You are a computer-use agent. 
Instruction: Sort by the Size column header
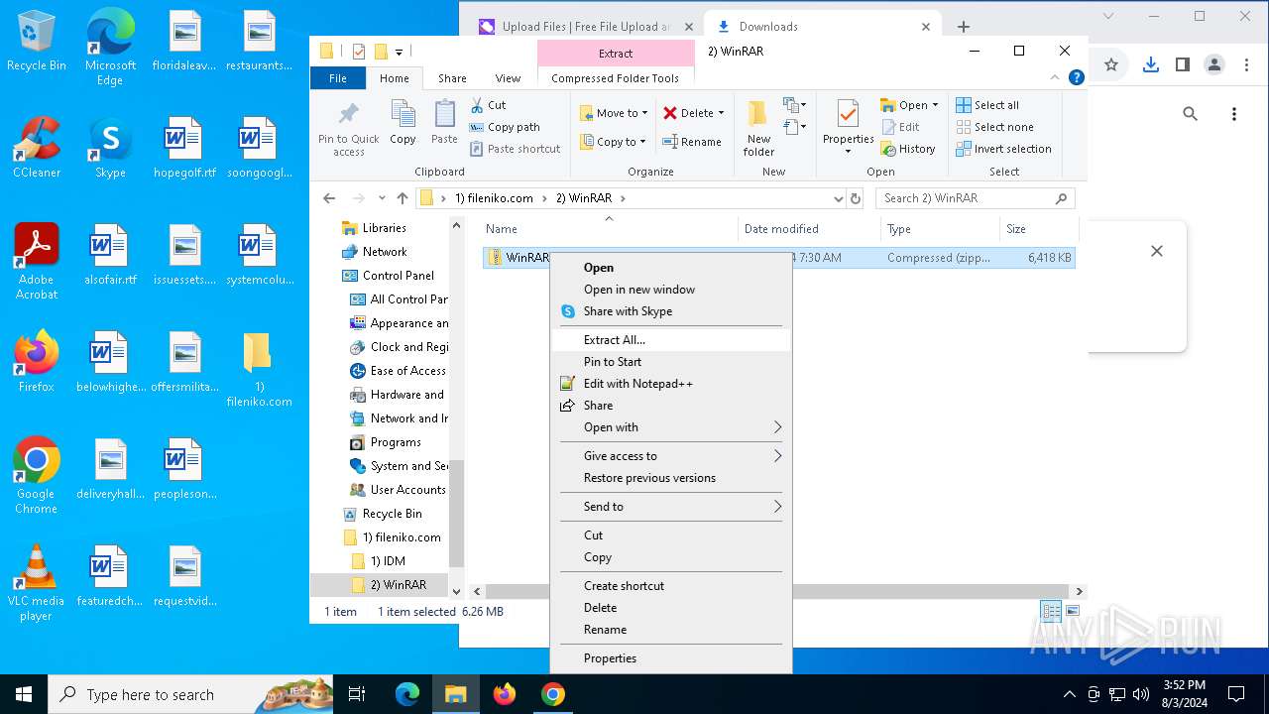pos(1037,229)
